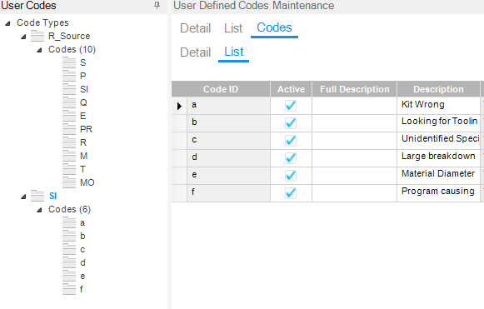The width and height of the screenshot is (484, 309).
Task: Sort by Description column header
Action: pos(439,89)
